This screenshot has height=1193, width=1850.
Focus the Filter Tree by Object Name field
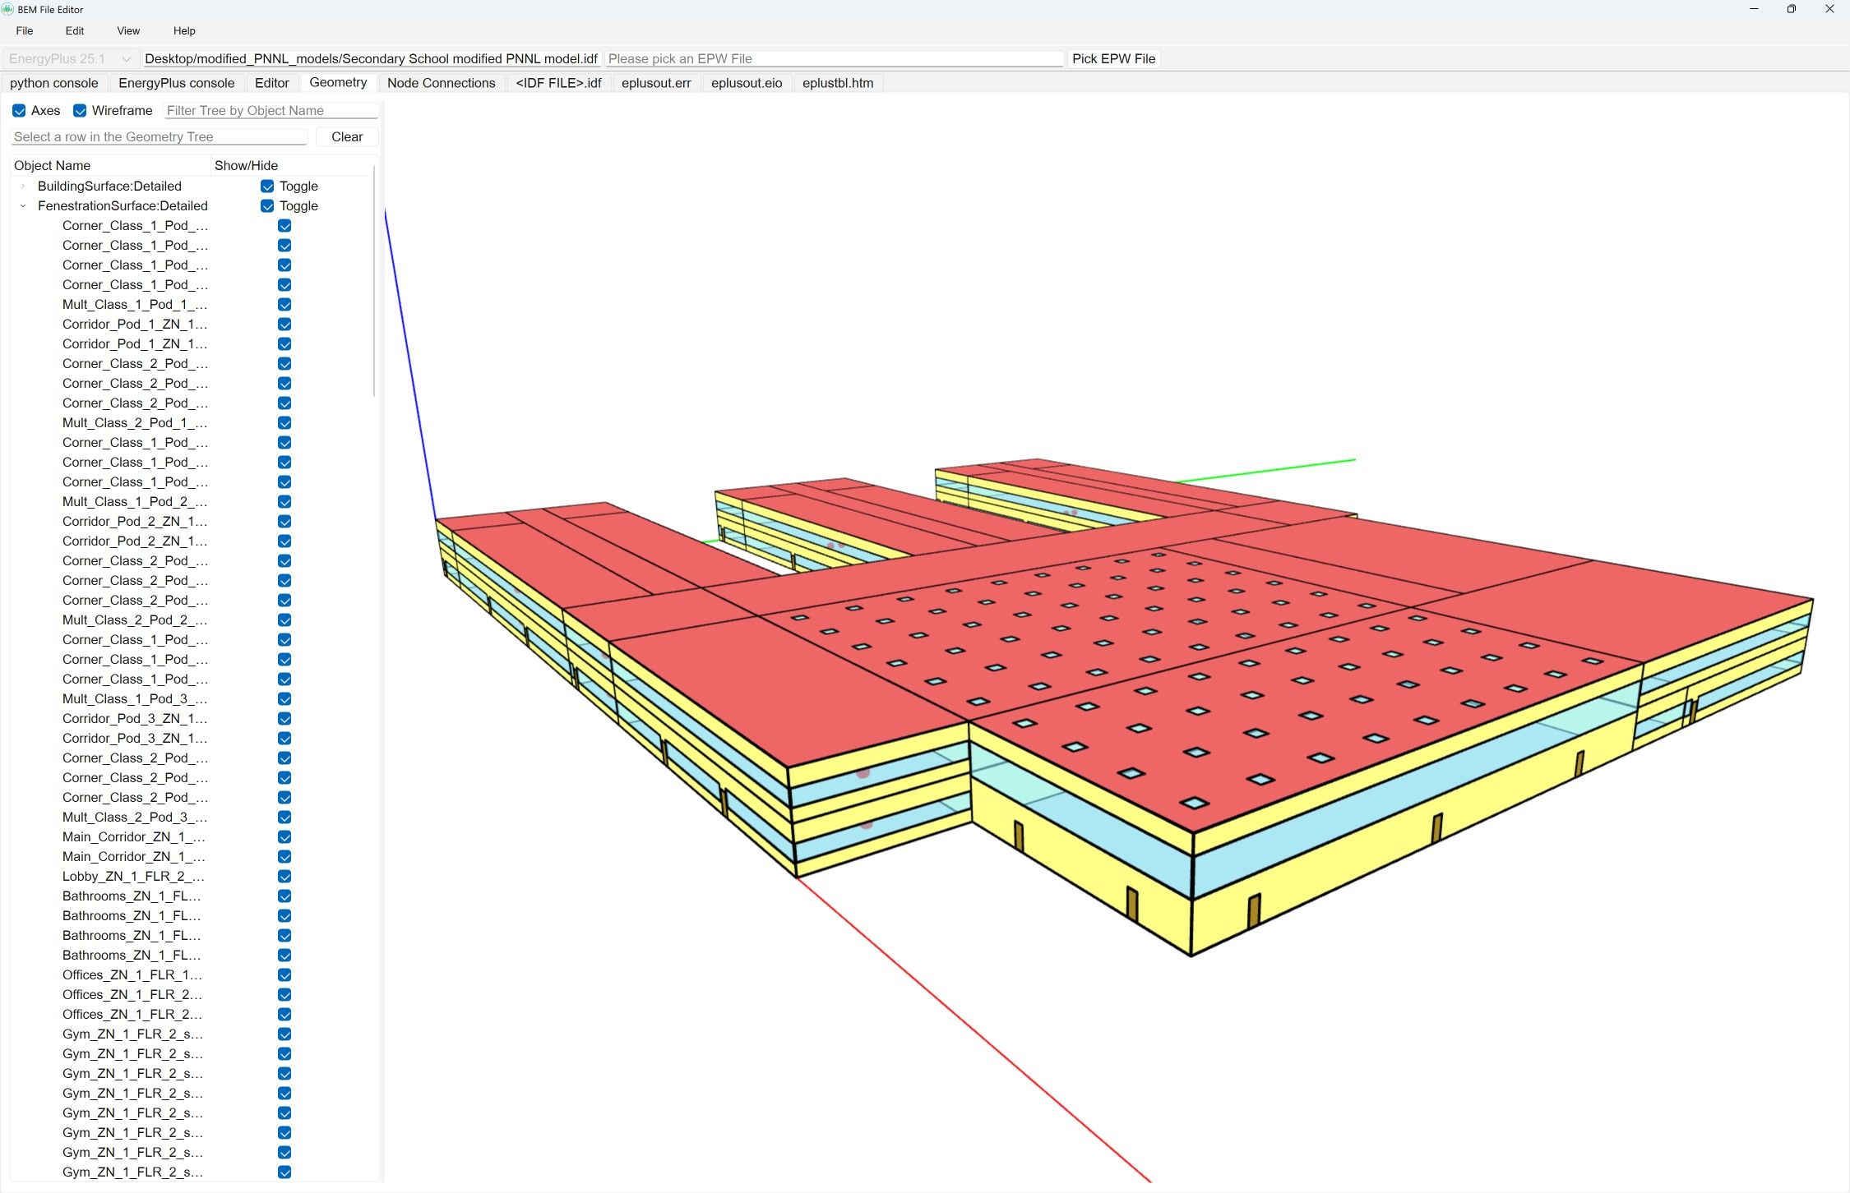pos(271,111)
